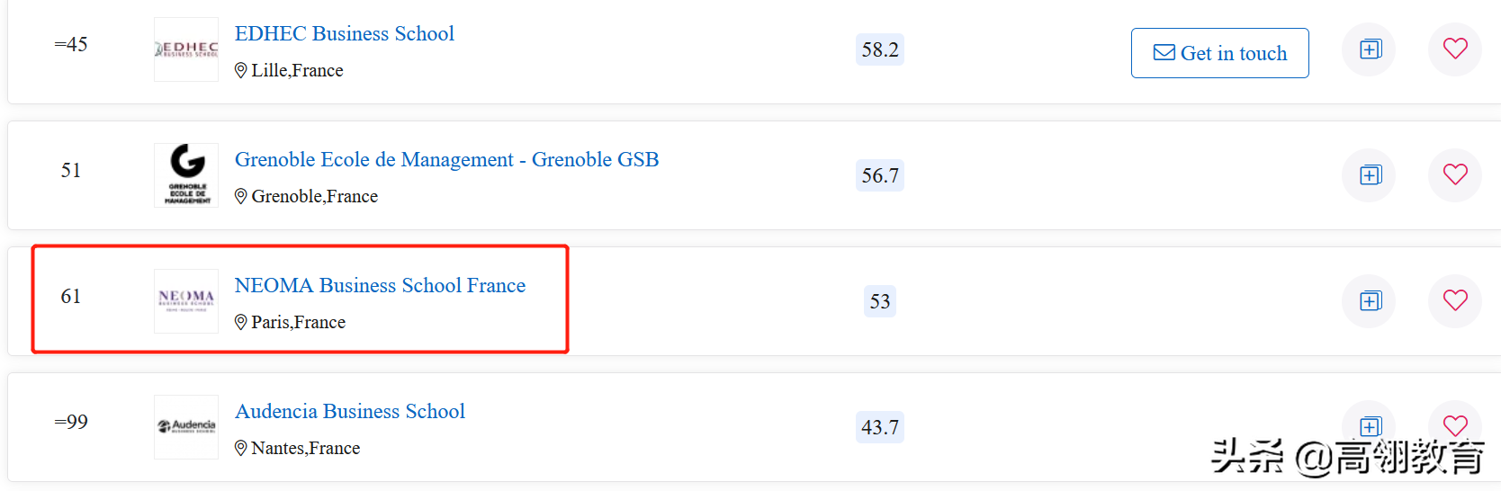This screenshot has width=1501, height=491.
Task: Add Grenoble to compare list
Action: tap(1370, 175)
